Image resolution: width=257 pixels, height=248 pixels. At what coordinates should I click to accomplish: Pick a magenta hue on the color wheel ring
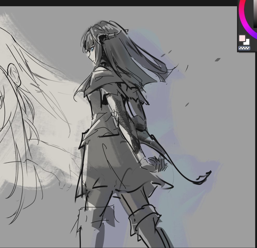click(245, 25)
